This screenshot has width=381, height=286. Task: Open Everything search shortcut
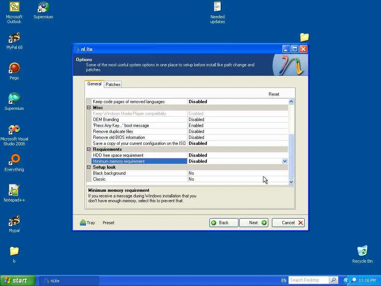coord(14,163)
